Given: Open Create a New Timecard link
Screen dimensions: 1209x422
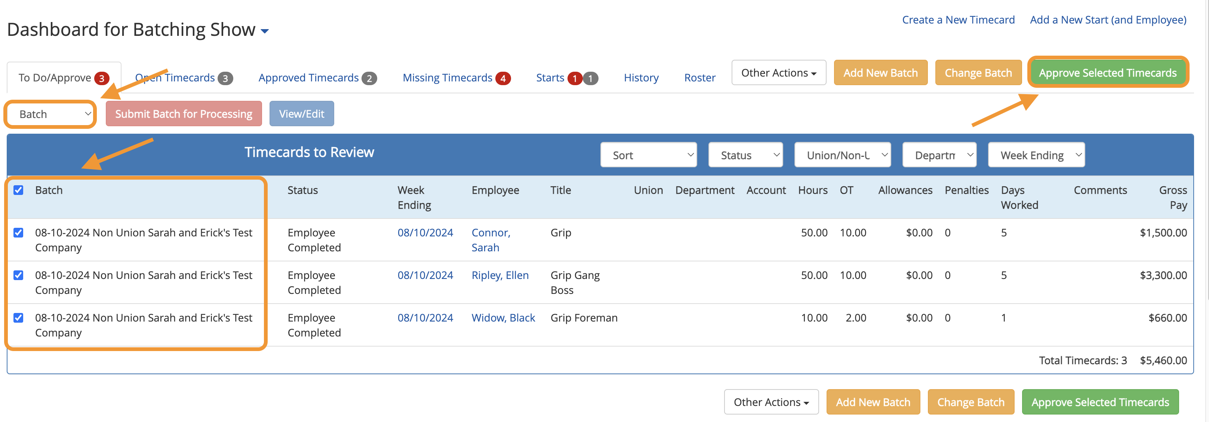Looking at the screenshot, I should tap(958, 20).
